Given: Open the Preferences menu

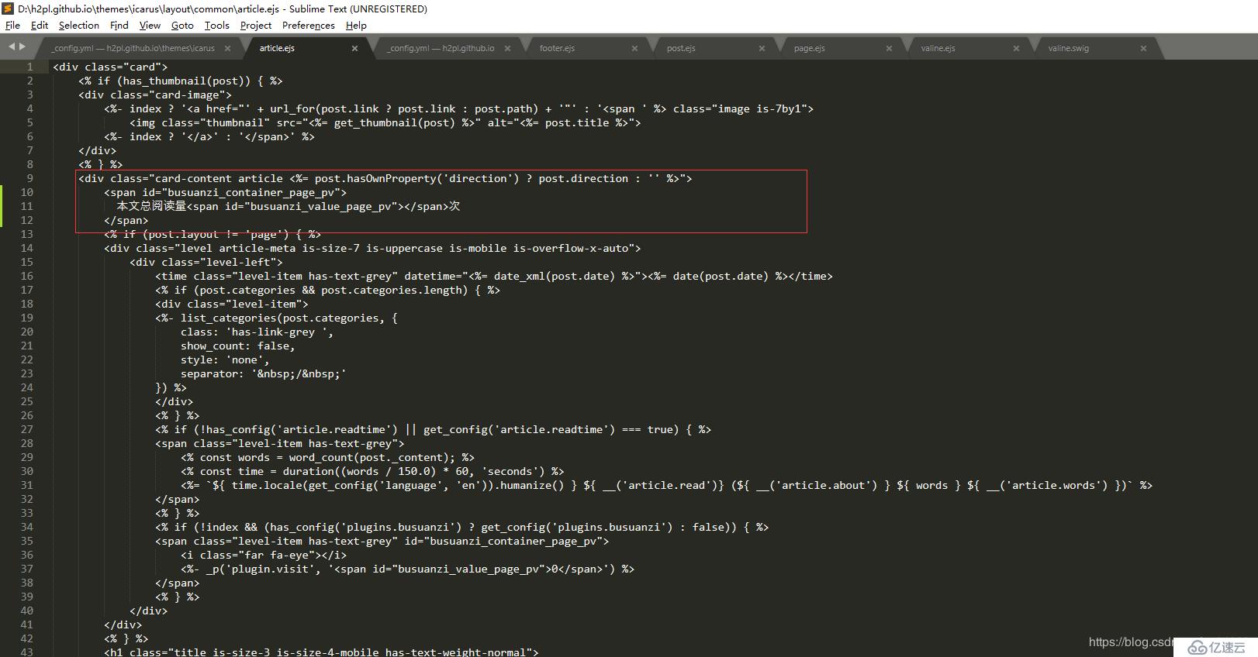Looking at the screenshot, I should tap(309, 25).
